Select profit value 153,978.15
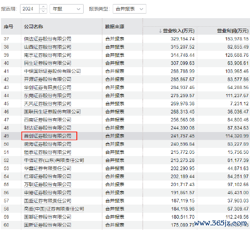Screen dimensions: 250x230 pyautogui.click(x=237, y=39)
